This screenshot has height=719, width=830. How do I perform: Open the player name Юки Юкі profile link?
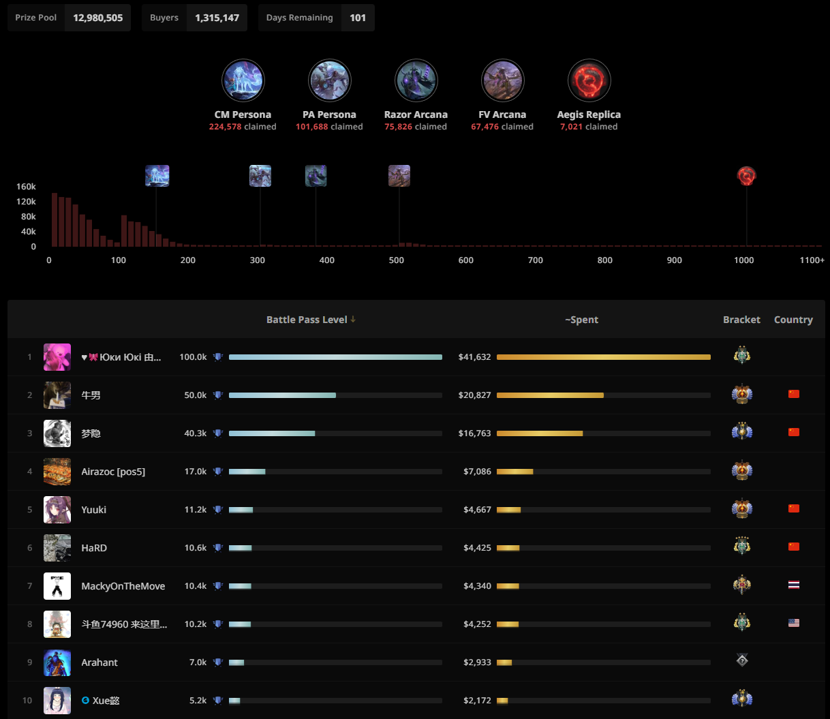[121, 357]
